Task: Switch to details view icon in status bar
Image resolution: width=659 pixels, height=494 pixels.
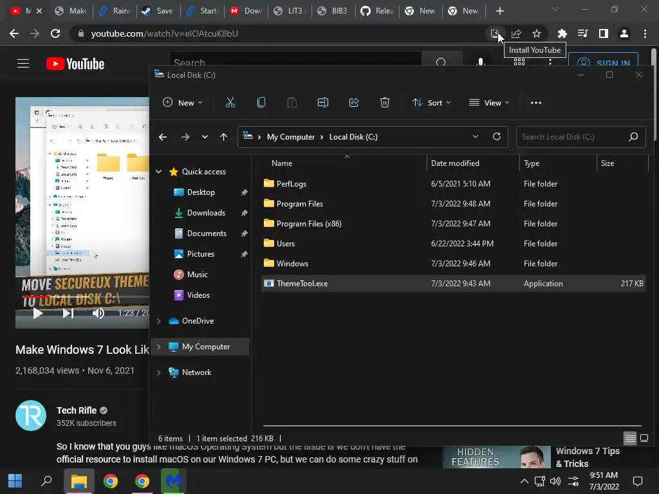Action: [x=630, y=439]
